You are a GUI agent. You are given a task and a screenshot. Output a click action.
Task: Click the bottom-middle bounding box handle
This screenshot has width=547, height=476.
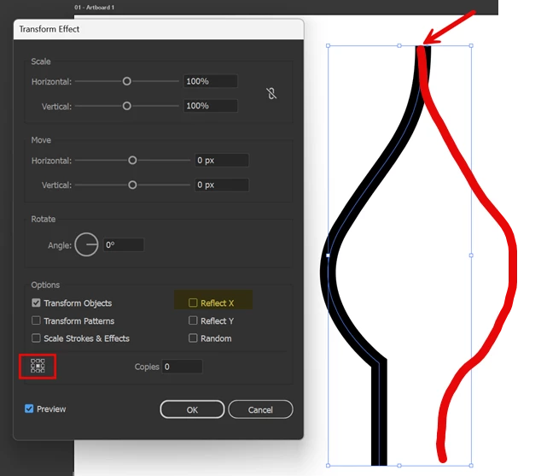[399, 466]
